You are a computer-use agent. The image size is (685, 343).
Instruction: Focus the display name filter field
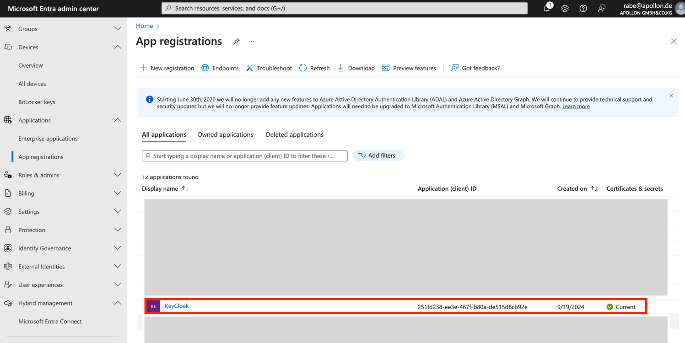coord(245,156)
